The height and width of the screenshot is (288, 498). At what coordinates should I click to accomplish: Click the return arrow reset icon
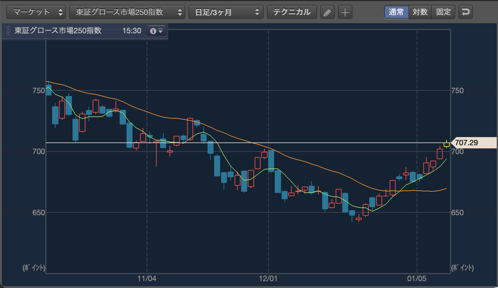466,12
